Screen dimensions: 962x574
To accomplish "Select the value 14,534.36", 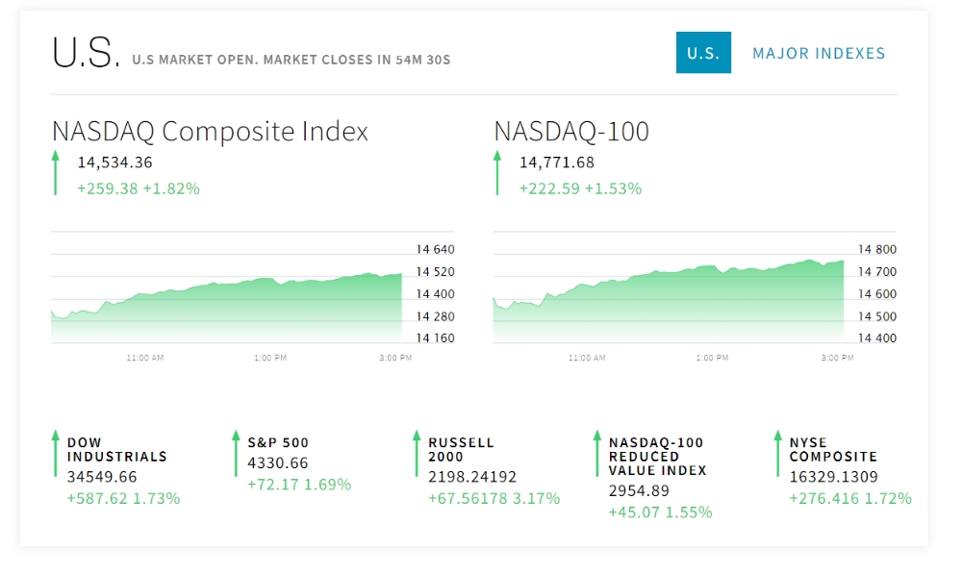I will point(114,162).
